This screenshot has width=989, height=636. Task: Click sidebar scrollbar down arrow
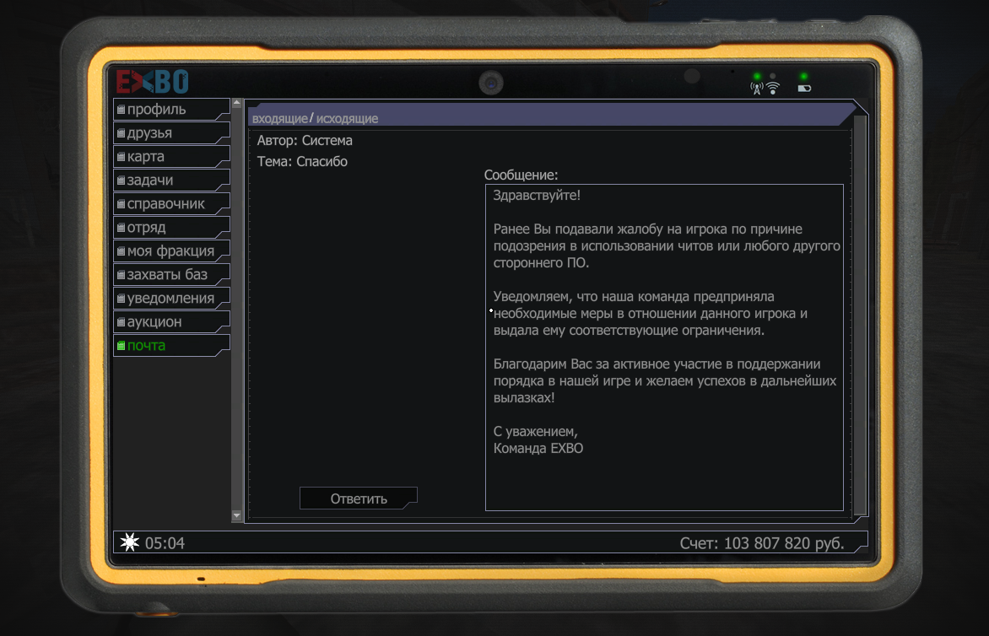(236, 515)
